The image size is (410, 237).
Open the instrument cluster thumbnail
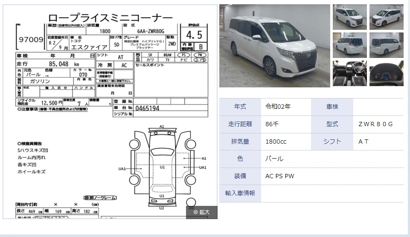tap(387, 73)
